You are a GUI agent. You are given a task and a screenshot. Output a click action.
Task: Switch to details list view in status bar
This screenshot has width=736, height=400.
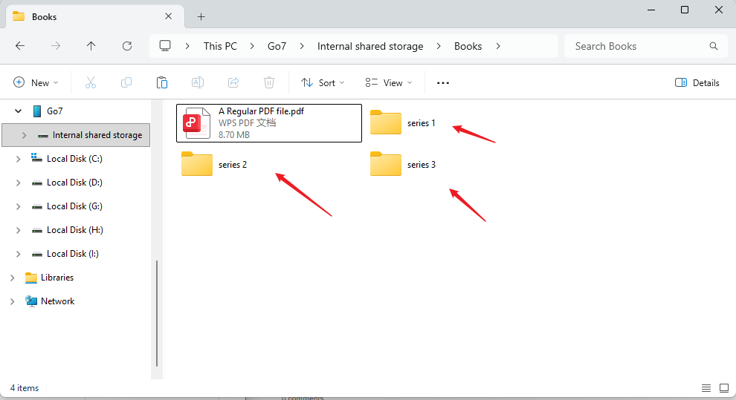coord(706,388)
